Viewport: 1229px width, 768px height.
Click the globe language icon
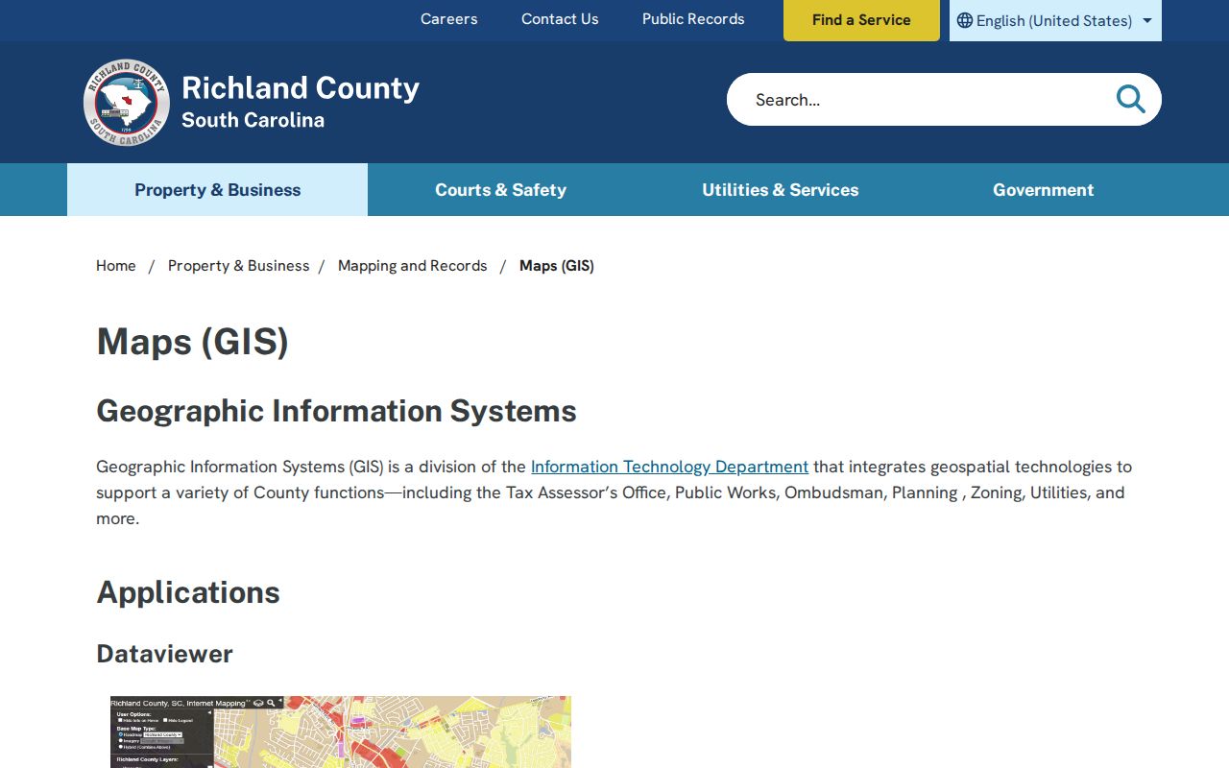965,20
